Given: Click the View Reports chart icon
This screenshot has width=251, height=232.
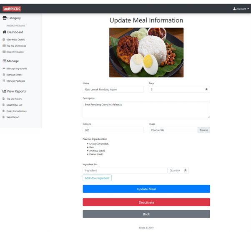Looking at the screenshot, I should pyautogui.click(x=4, y=91).
